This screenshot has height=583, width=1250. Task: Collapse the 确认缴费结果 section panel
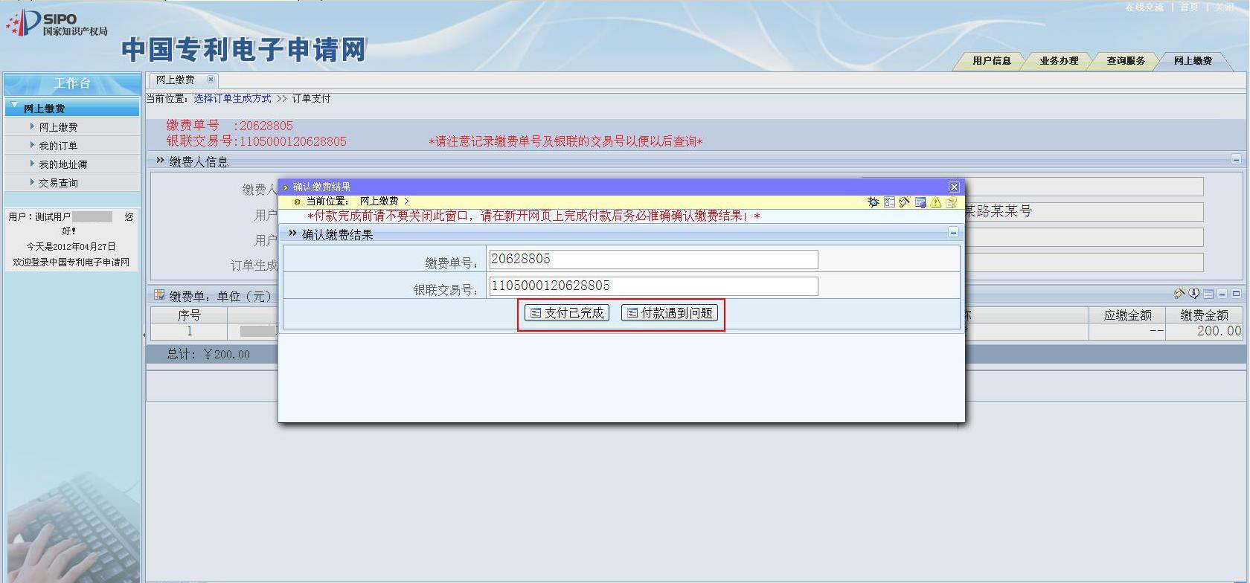pyautogui.click(x=953, y=233)
